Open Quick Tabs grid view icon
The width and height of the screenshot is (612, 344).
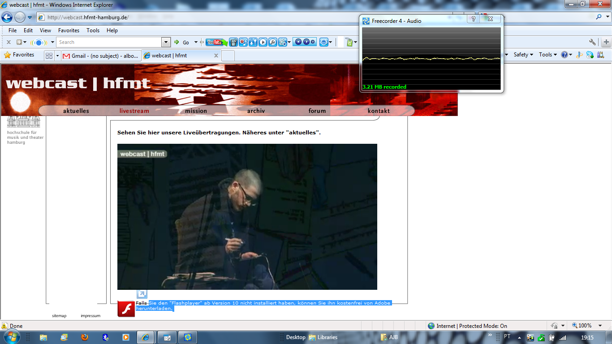pos(49,56)
